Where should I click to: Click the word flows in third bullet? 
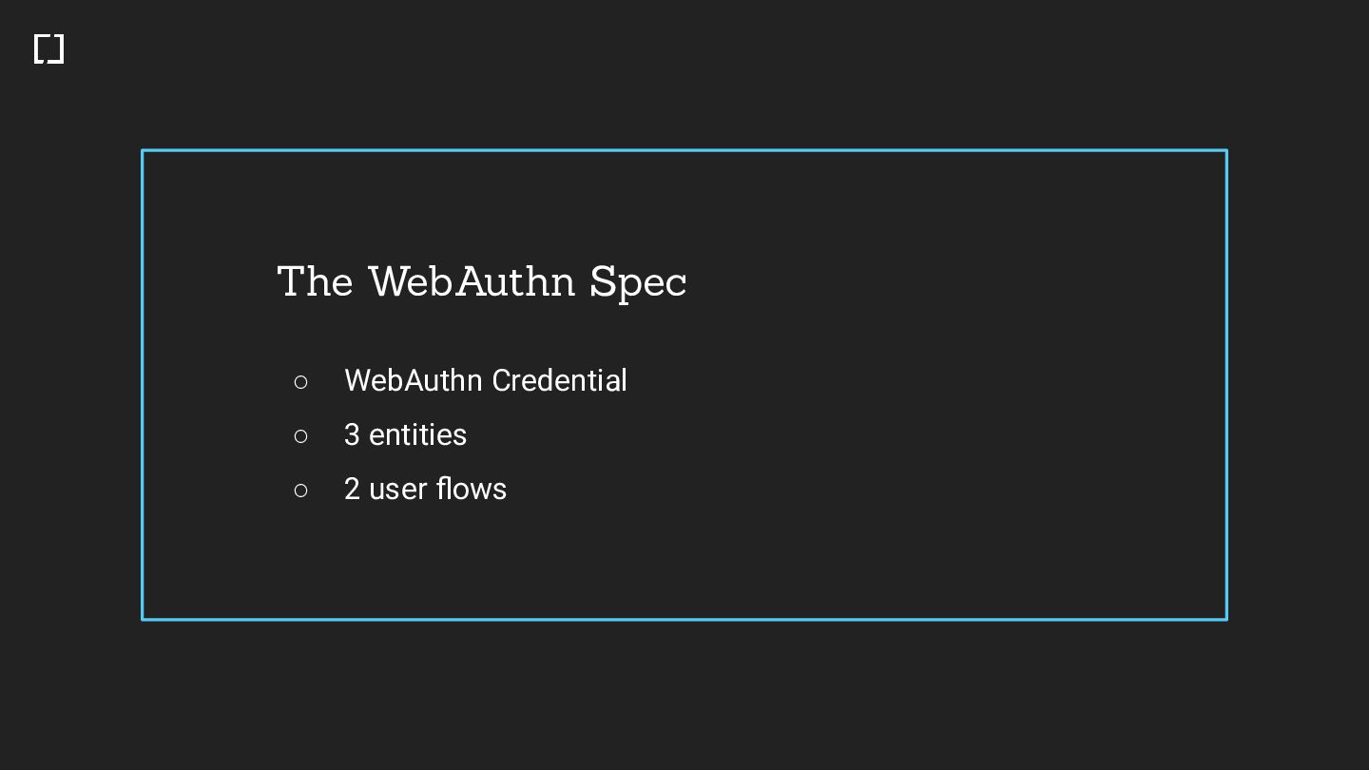472,490
